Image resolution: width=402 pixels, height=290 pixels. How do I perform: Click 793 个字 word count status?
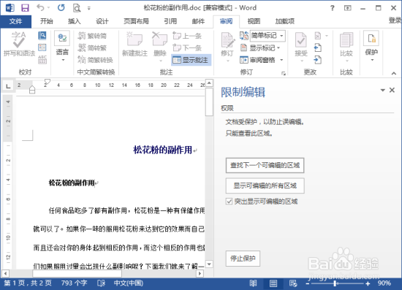tap(74, 283)
